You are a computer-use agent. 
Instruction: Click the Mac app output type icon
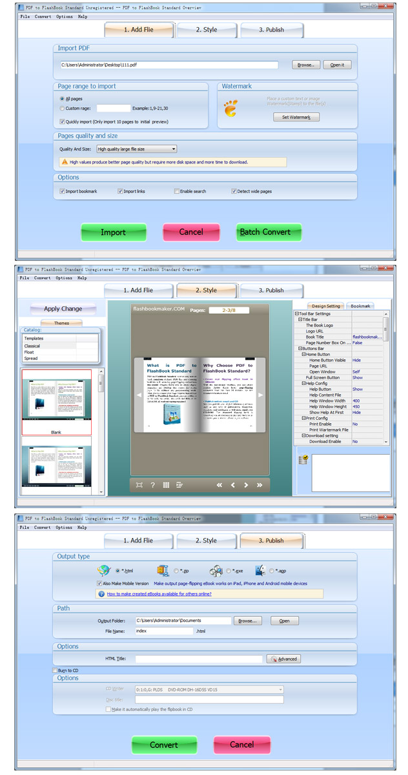pyautogui.click(x=261, y=570)
